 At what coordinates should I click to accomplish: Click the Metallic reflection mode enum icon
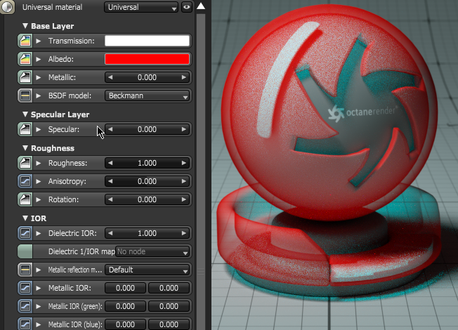(25, 270)
